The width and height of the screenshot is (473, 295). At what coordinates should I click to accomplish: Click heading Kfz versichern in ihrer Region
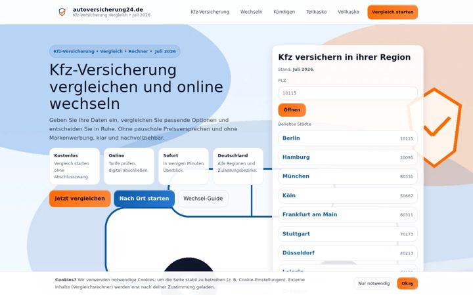(344, 57)
